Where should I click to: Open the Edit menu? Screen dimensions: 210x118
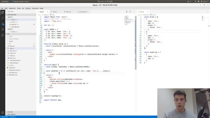(6, 9)
